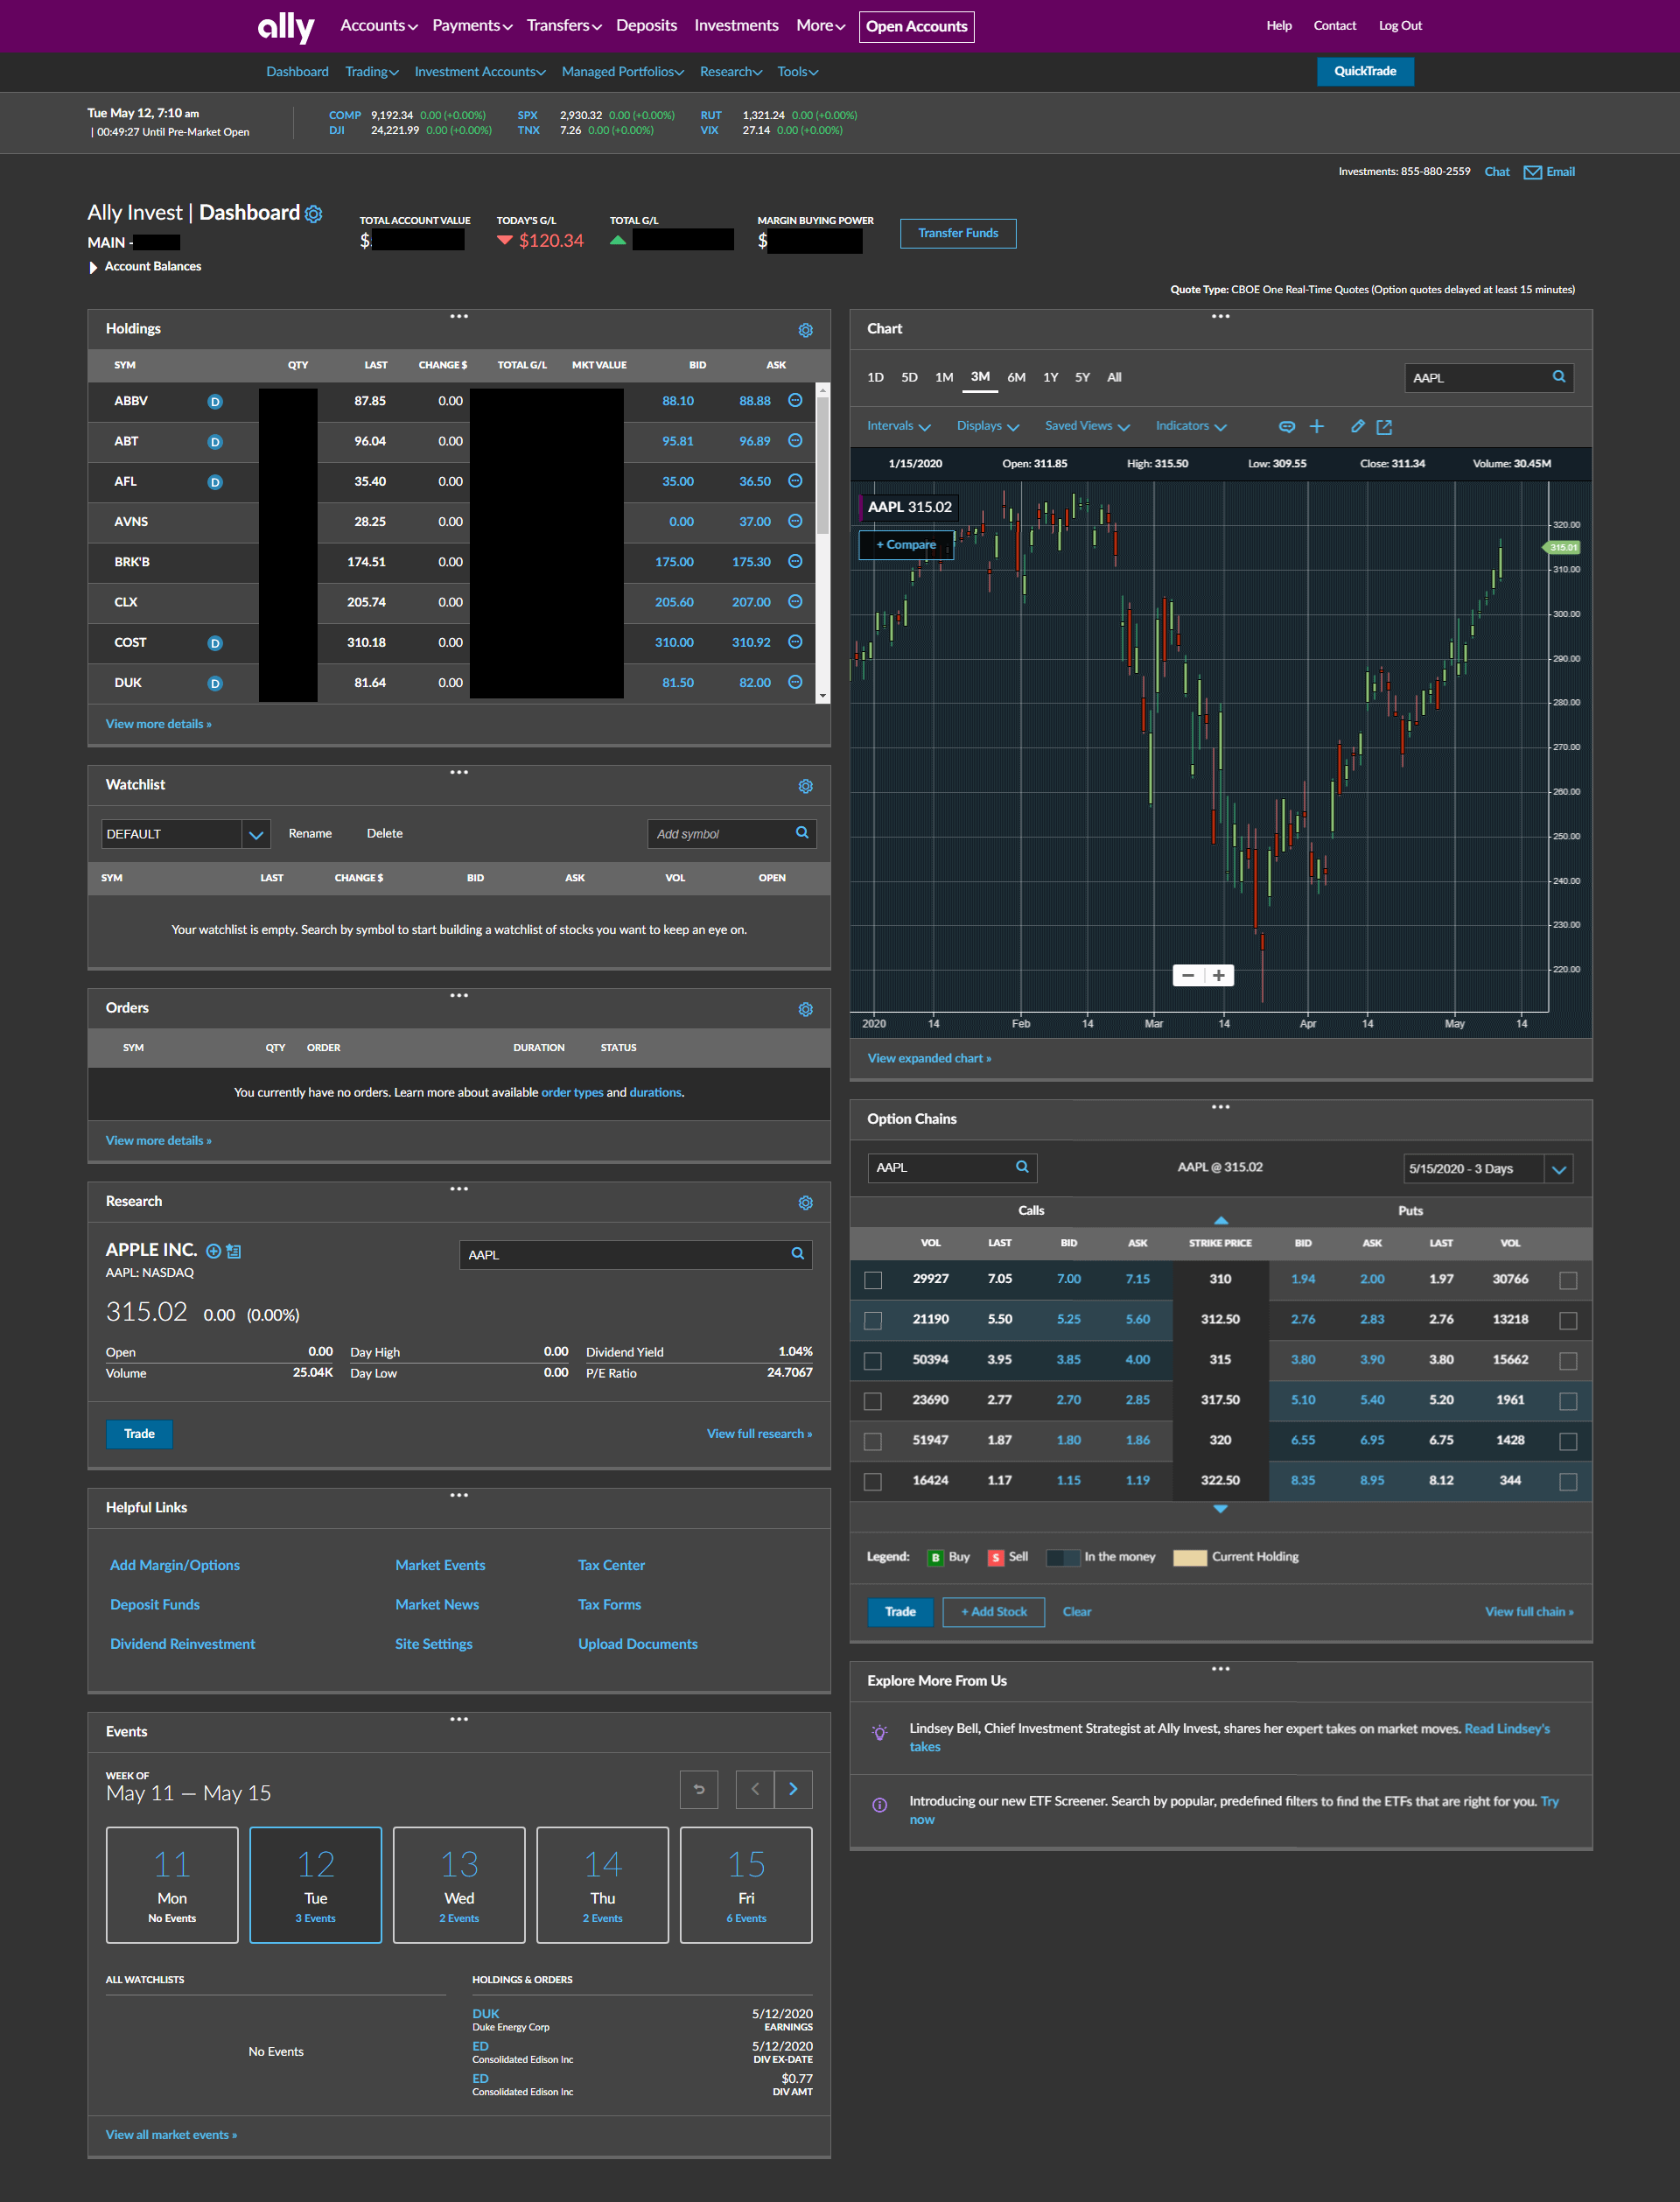Open the View full chain link
Screen dimensions: 1680x2202
point(1528,1611)
